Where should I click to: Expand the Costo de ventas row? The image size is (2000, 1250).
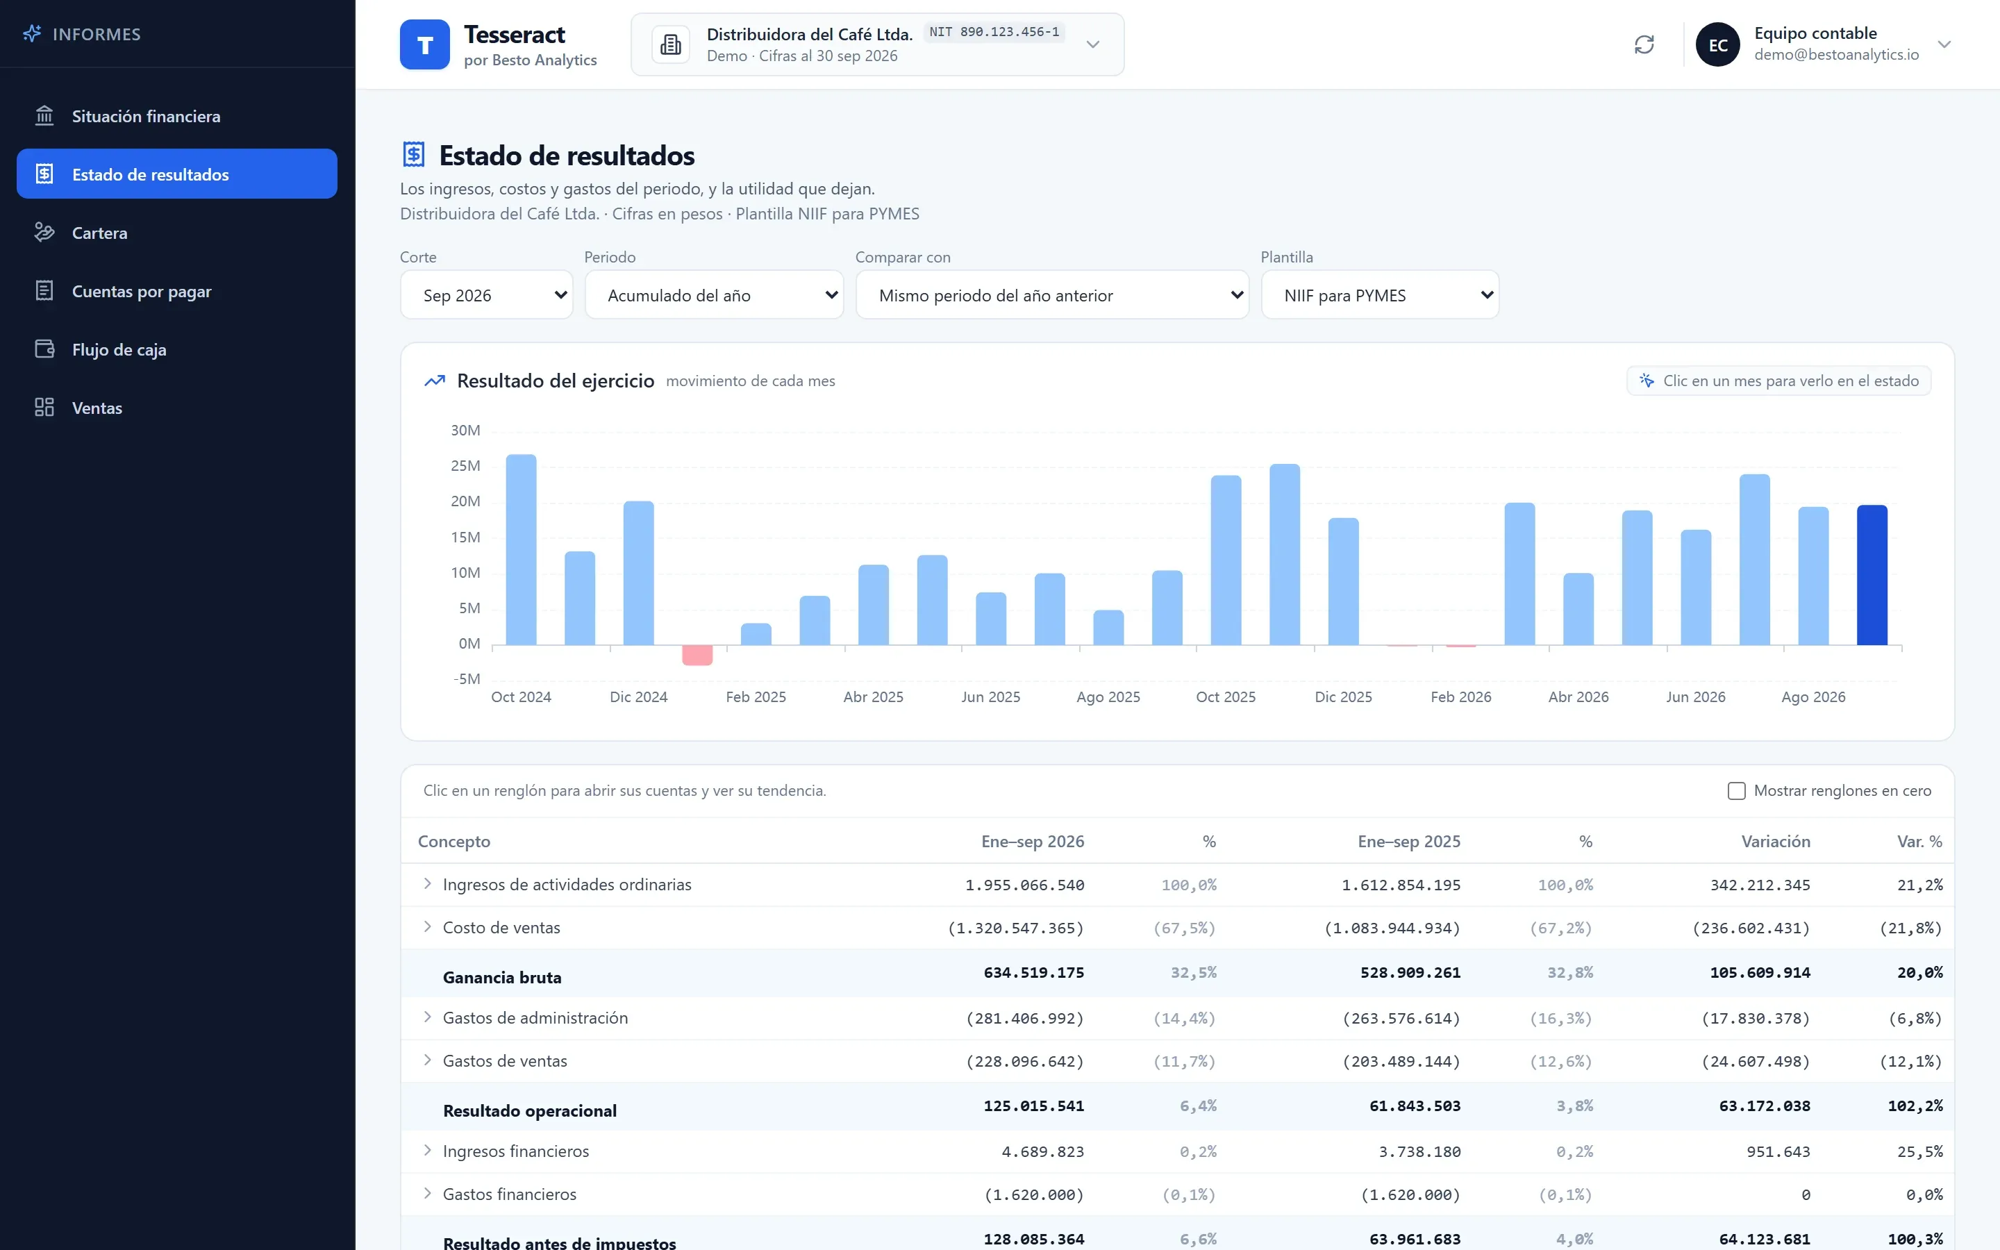pyautogui.click(x=427, y=927)
